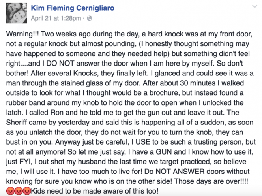Image resolution: width=262 pixels, height=196 pixels.
Task: Click the text "Kids need to be made aware"
Action: (x=74, y=191)
